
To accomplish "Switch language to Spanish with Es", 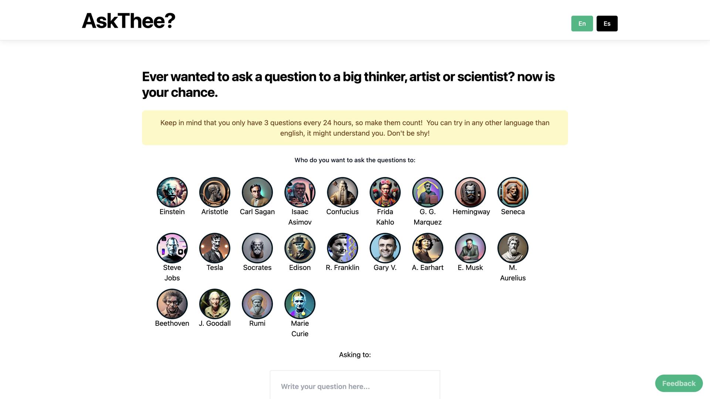I will coord(607,23).
